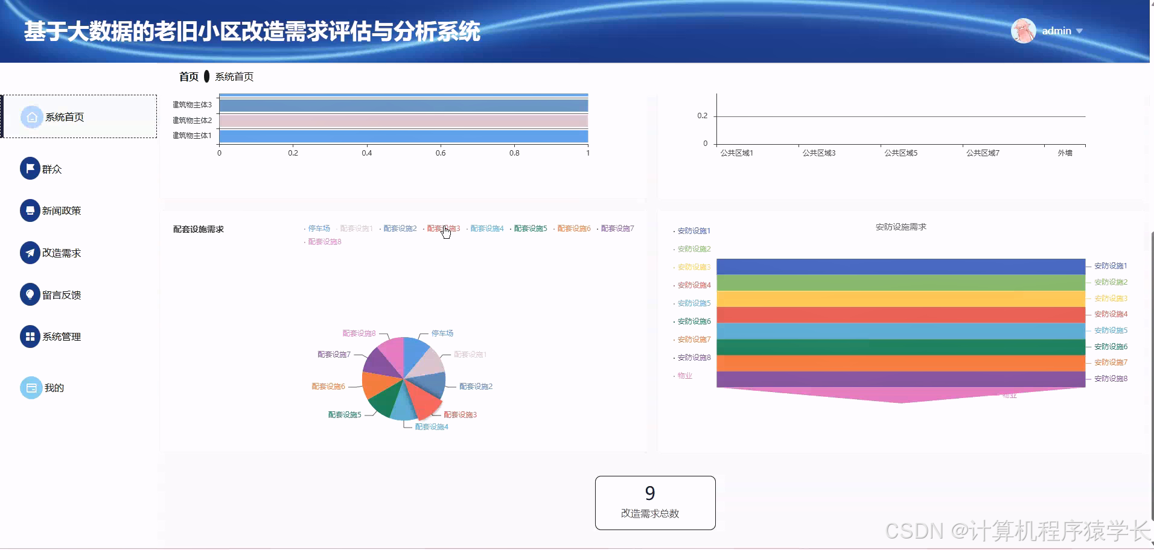This screenshot has height=550, width=1154.
Task: Click the 配套设施2 legend link
Action: (x=400, y=229)
